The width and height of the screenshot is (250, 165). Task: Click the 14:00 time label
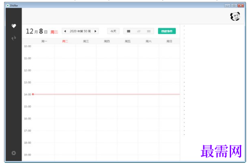coord(27,94)
